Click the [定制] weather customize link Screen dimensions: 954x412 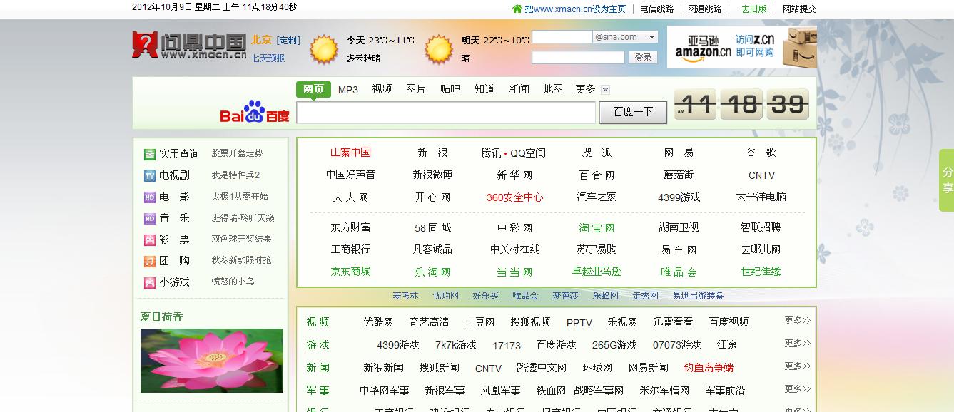[x=288, y=41]
